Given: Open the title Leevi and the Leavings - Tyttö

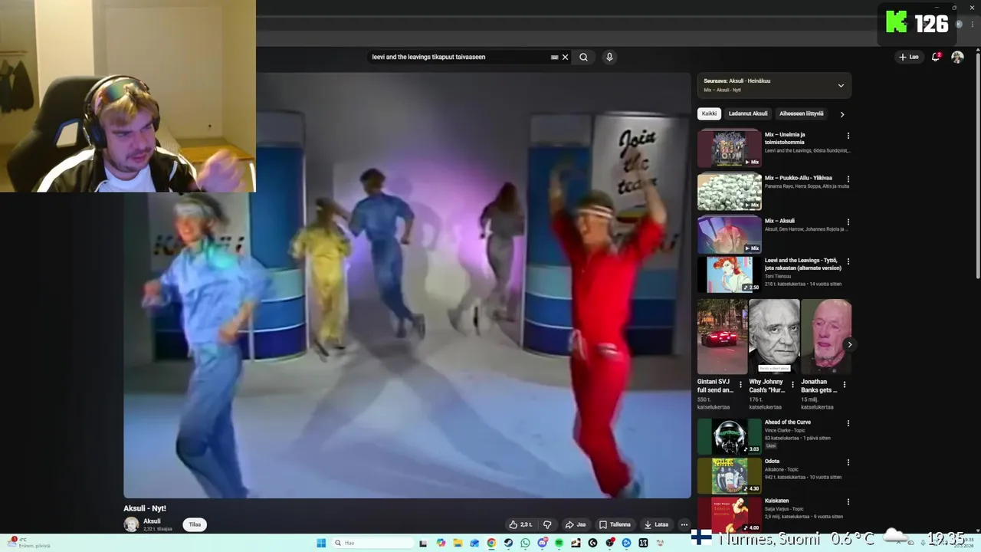Looking at the screenshot, I should pos(802,264).
